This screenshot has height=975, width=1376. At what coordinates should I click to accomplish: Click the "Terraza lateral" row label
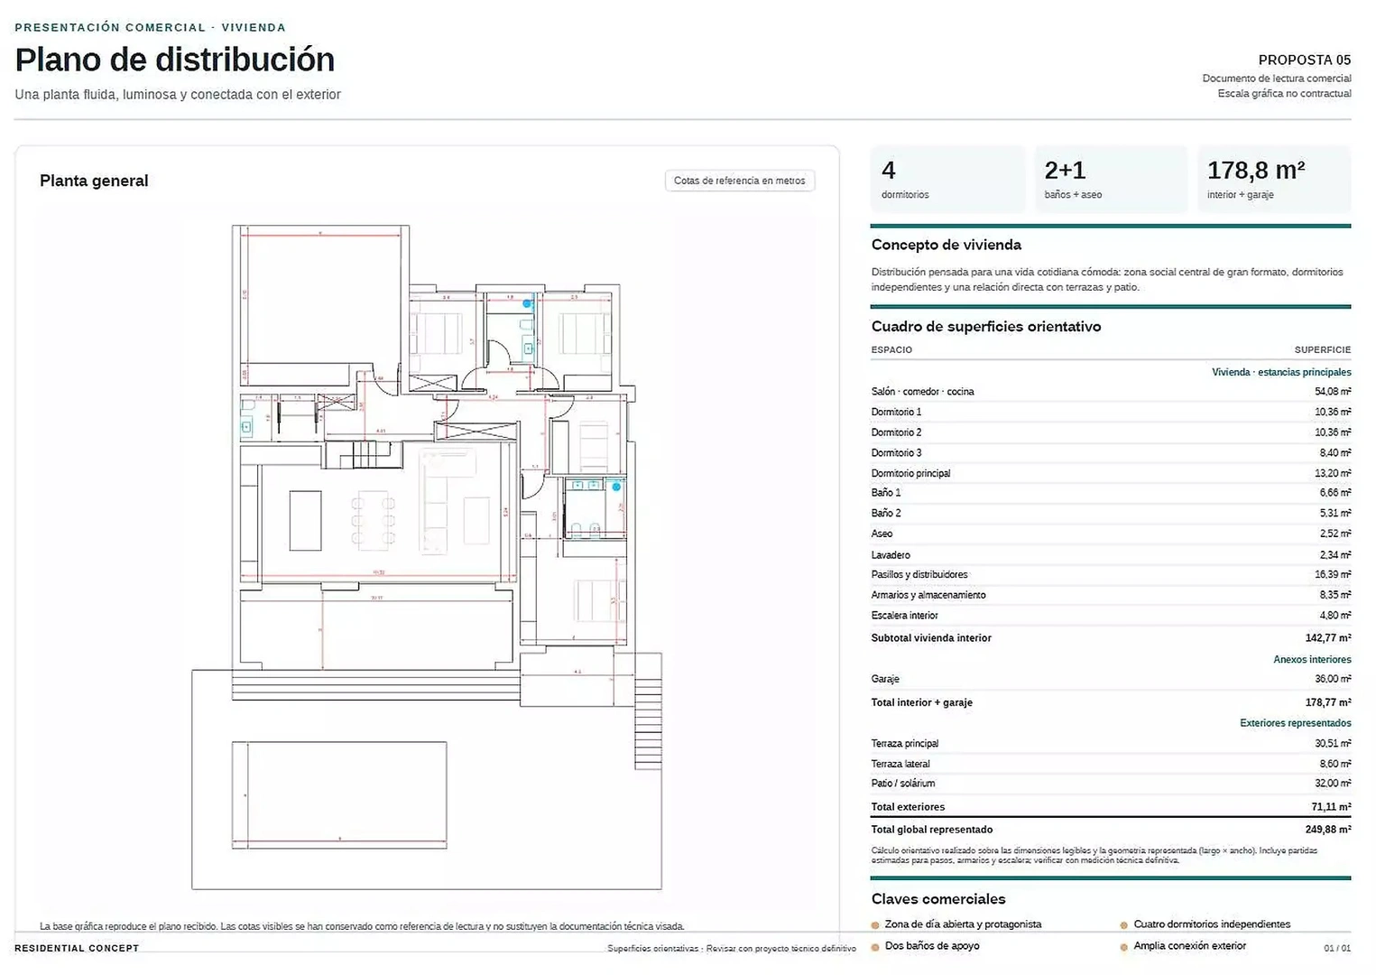click(900, 764)
